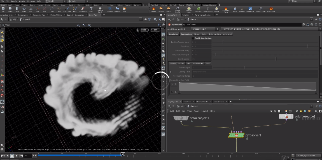Screen dimensions: 322x160
Task: Open the Pyro Solver gear settings menu
Action: [304, 25]
